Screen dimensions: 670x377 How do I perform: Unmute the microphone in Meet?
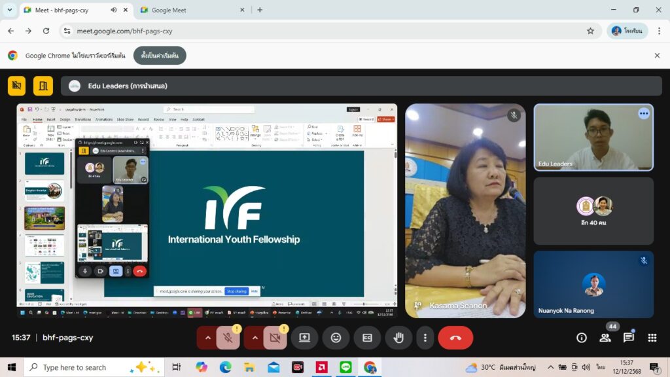coord(228,338)
